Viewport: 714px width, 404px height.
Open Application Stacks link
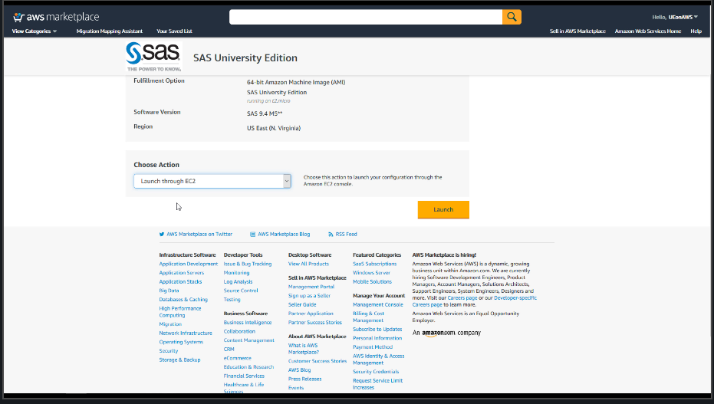pyautogui.click(x=180, y=281)
